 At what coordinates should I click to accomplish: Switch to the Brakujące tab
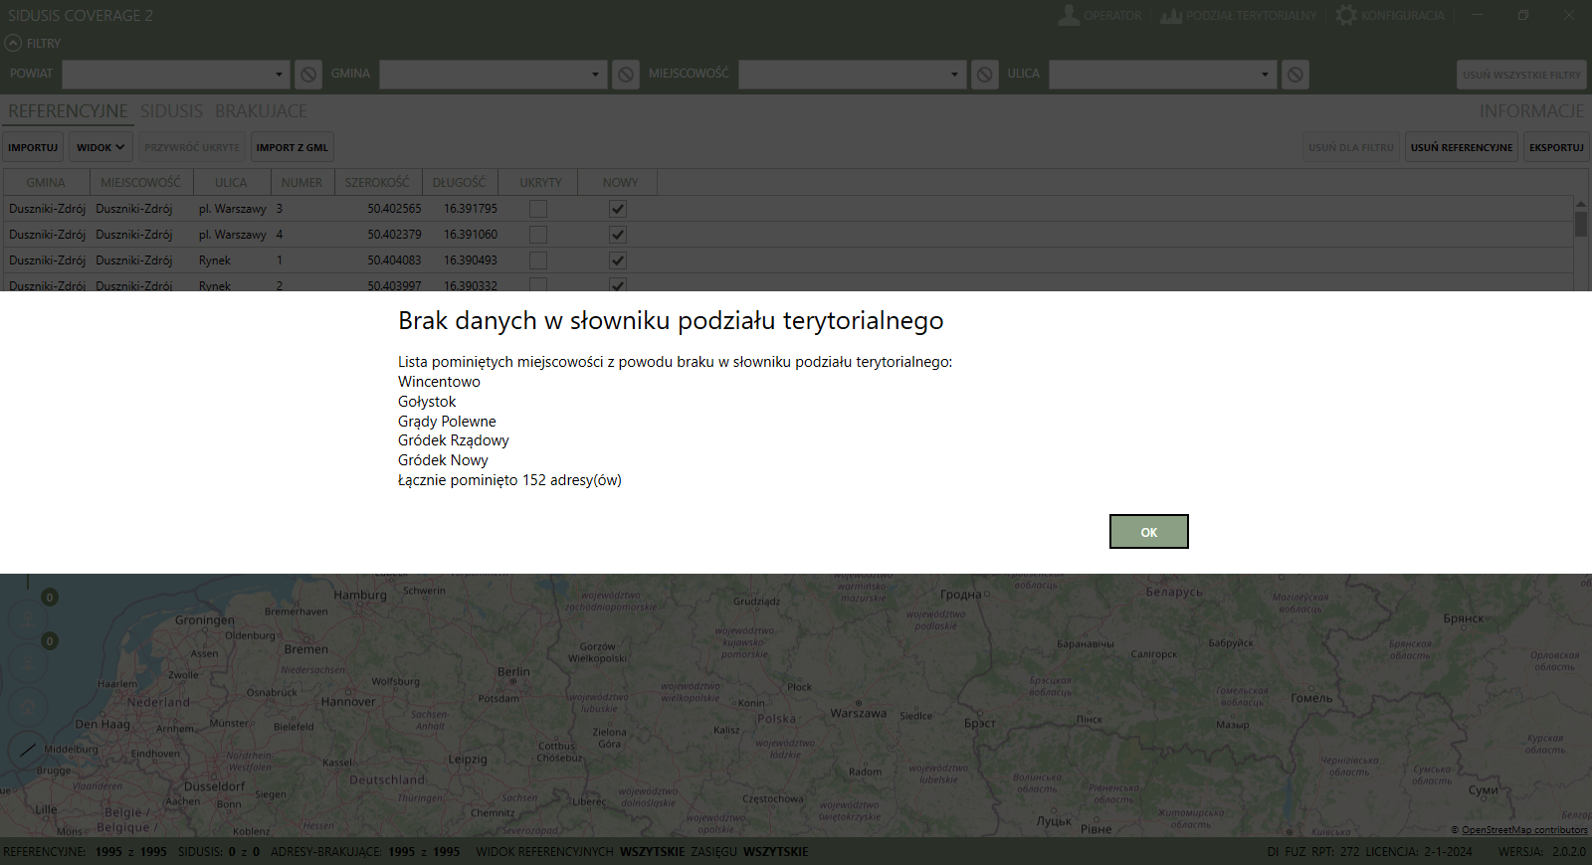tap(261, 111)
